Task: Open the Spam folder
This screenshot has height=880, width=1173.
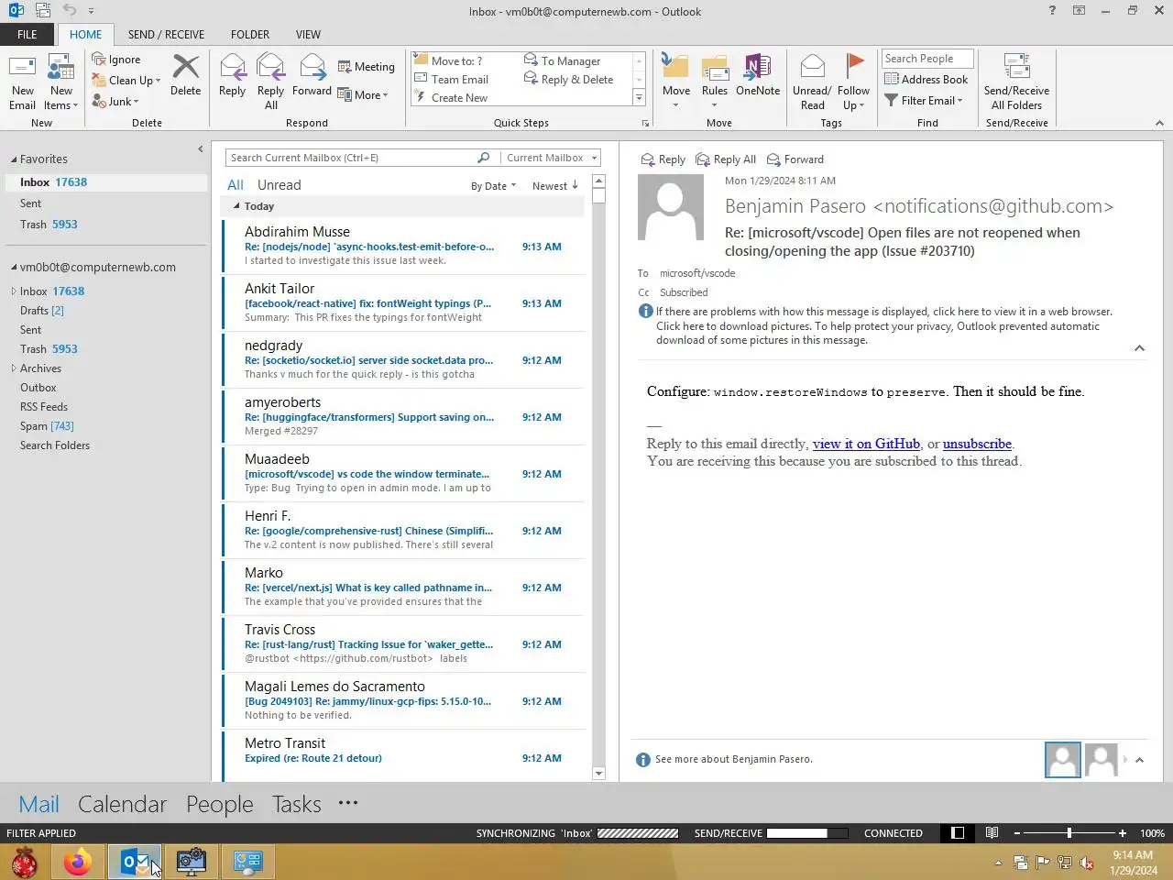Action: [x=47, y=426]
